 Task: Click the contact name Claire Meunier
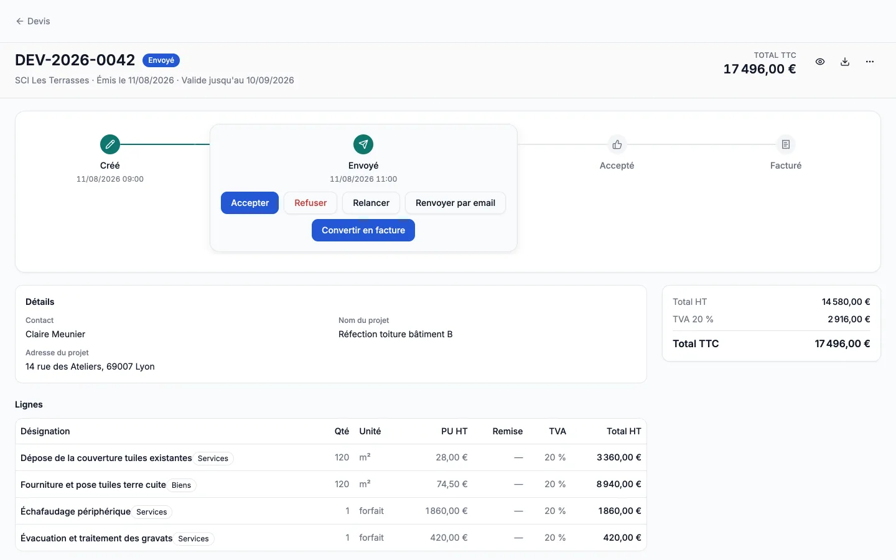point(55,334)
